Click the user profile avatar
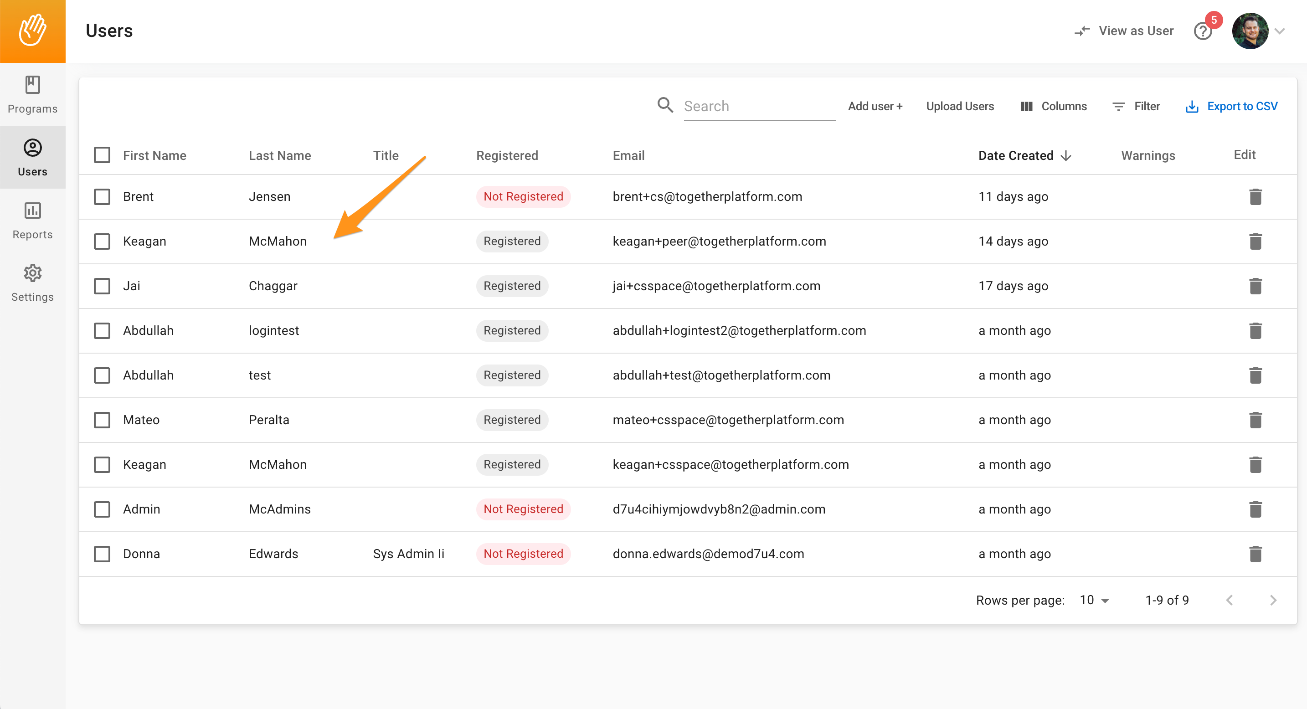Screen dimensions: 1307x709 pyautogui.click(x=1250, y=31)
